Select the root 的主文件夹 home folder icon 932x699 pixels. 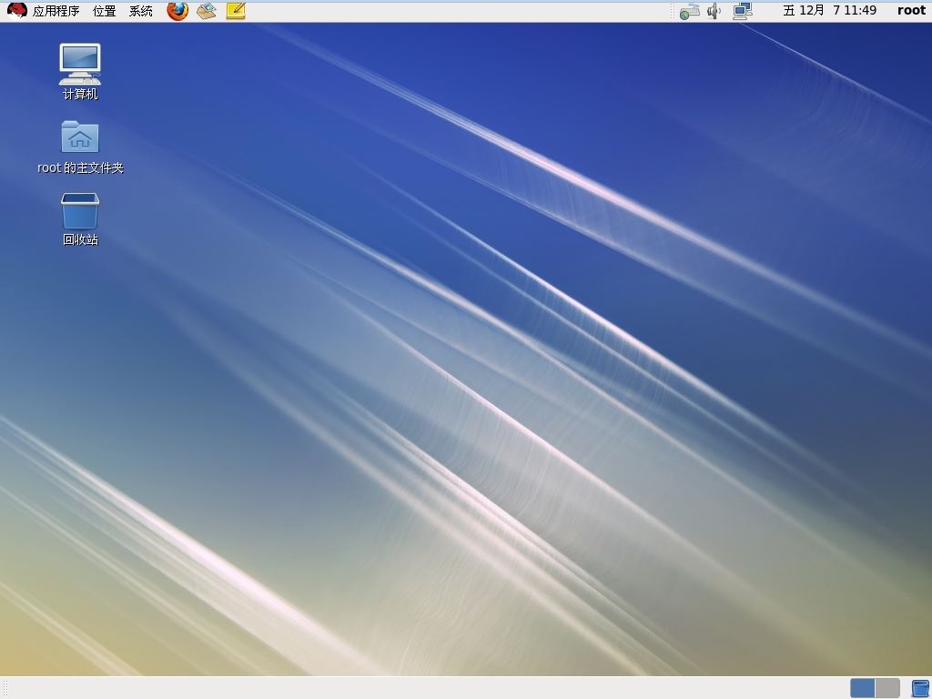[80, 147]
